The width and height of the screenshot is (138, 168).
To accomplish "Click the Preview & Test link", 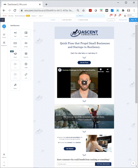I will [x=123, y=20].
